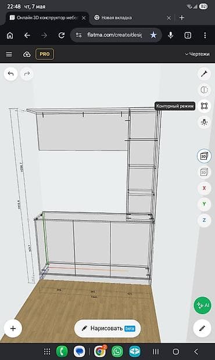Select the 1059.7 height dimension label
Image resolution: width=215 pixels, height=360 pixels.
21,167
